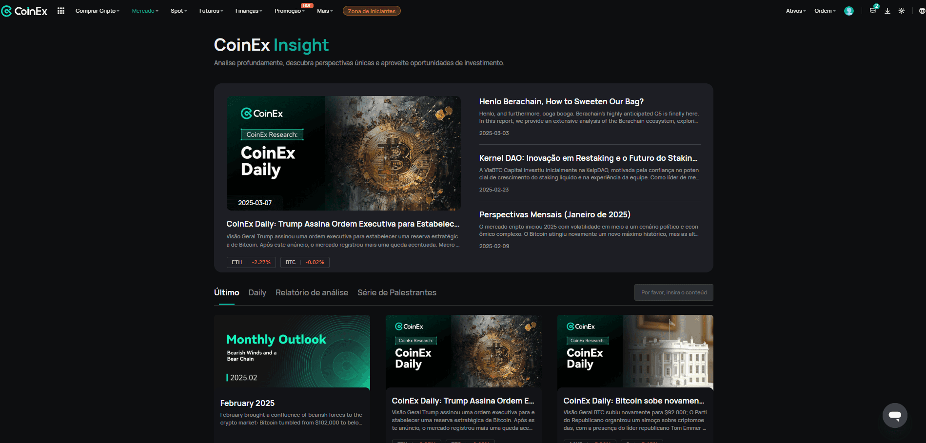Expand the Comprar Cripto dropdown
Screen dimensions: 926x443
point(98,11)
